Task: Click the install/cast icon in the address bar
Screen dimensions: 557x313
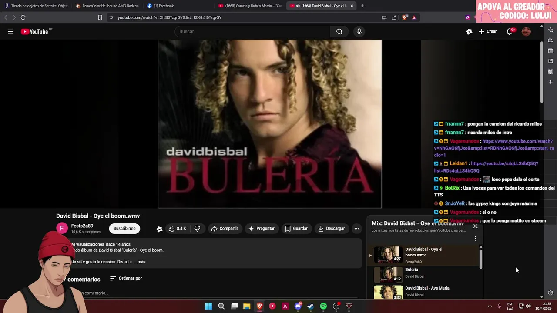Action: [x=384, y=17]
